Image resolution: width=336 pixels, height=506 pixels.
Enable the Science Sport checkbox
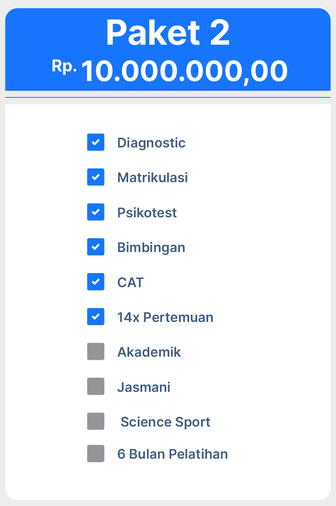96,422
